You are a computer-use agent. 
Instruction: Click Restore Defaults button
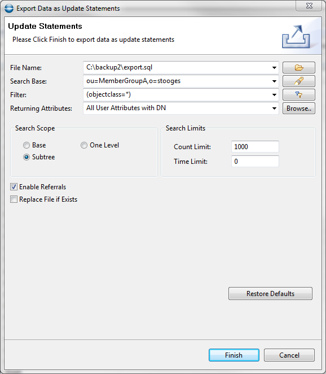pyautogui.click(x=270, y=293)
